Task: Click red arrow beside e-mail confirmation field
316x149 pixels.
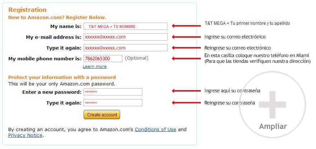Action: (x=186, y=48)
